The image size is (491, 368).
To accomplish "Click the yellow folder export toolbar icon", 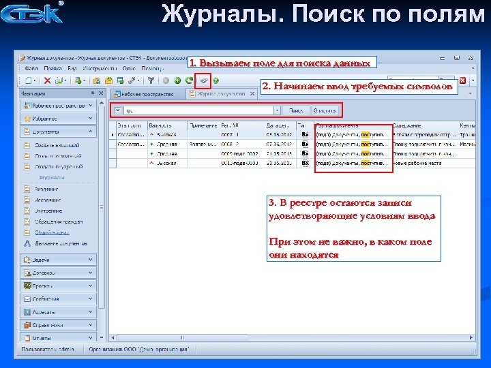I will point(108,80).
